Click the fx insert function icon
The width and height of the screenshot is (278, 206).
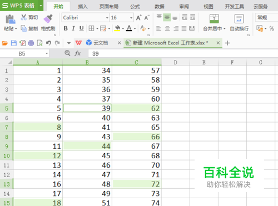77,53
